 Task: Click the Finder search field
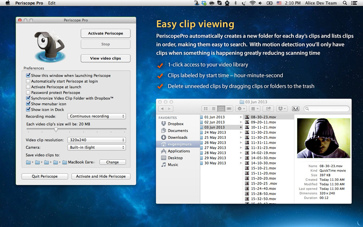coord(327,109)
